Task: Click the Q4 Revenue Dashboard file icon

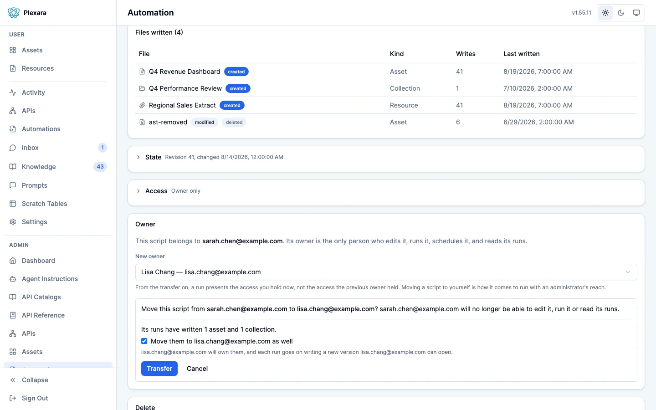Action: [142, 72]
